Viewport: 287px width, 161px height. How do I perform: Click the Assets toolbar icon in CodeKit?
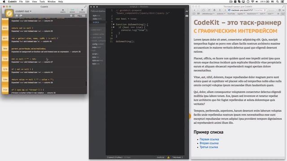tap(63, 11)
